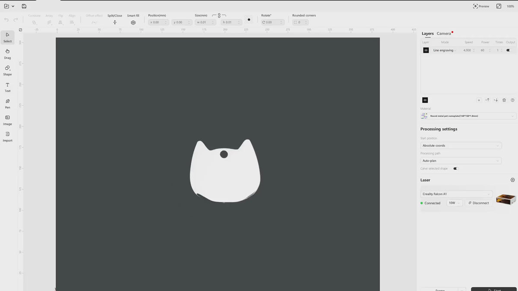The width and height of the screenshot is (518, 291).
Task: Open the Auto-plan processing path dropdown
Action: (461, 161)
